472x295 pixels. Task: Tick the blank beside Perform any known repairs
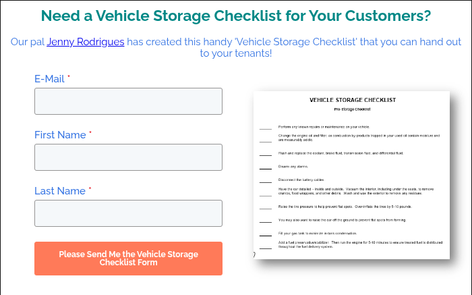[265, 127]
